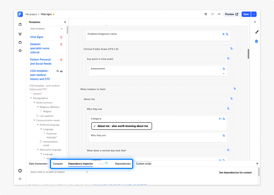This screenshot has width=274, height=195.
Task: Select Last updated item in tree
Action: click(x=46, y=116)
